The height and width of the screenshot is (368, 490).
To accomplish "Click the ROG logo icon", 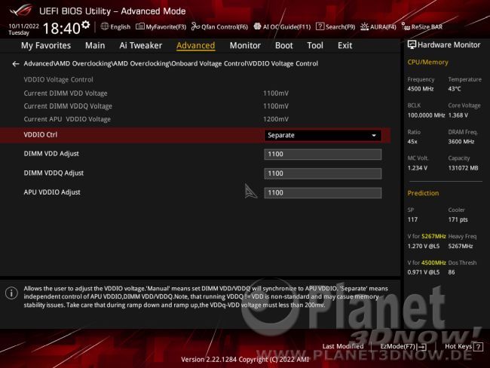I will 21,10.
